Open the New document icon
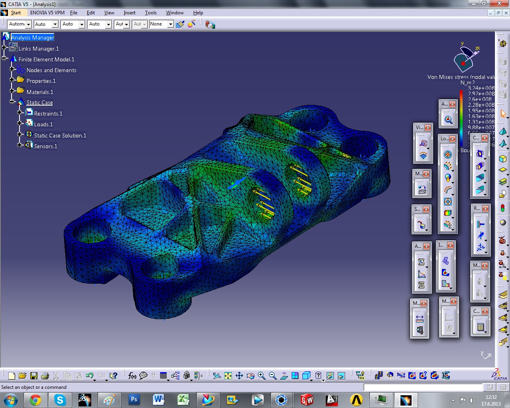This screenshot has height=408, width=510. pos(12,376)
